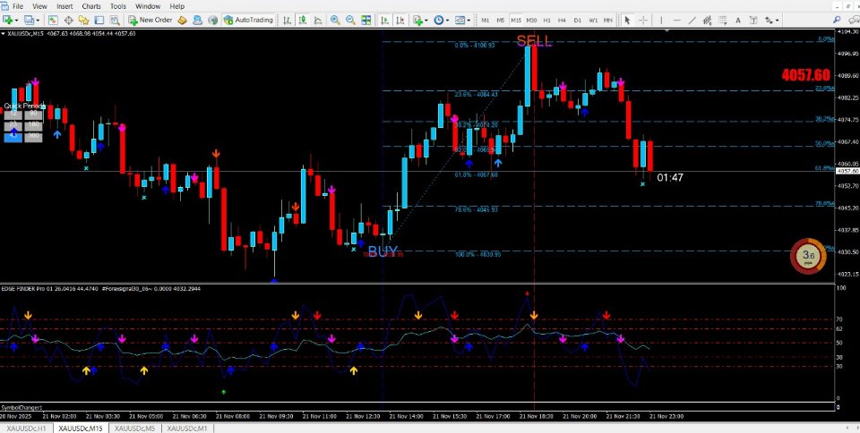The image size is (860, 433).
Task: Toggle the AutoTrading button
Action: (x=248, y=21)
